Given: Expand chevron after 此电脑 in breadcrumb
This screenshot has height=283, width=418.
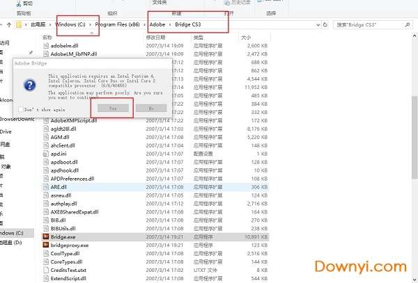Looking at the screenshot, I should coord(50,24).
